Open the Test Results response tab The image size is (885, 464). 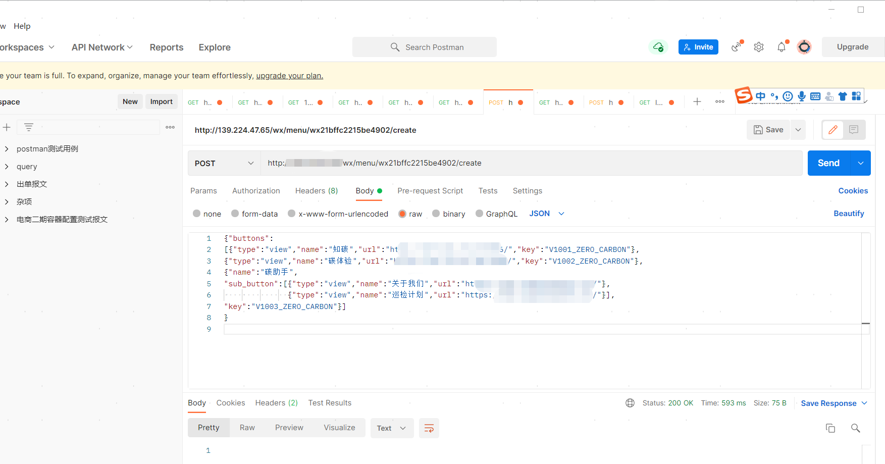point(330,403)
